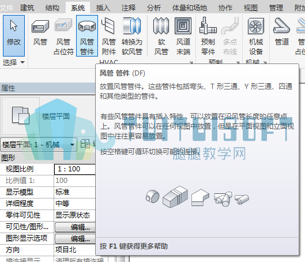This screenshot has height=262, width=305.
Task: Click the edit type icon beside view selector
Action: click(x=85, y=144)
